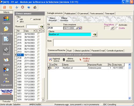Click the Rif column header in list
Viewport: 134px width, 106px height.
20,31
